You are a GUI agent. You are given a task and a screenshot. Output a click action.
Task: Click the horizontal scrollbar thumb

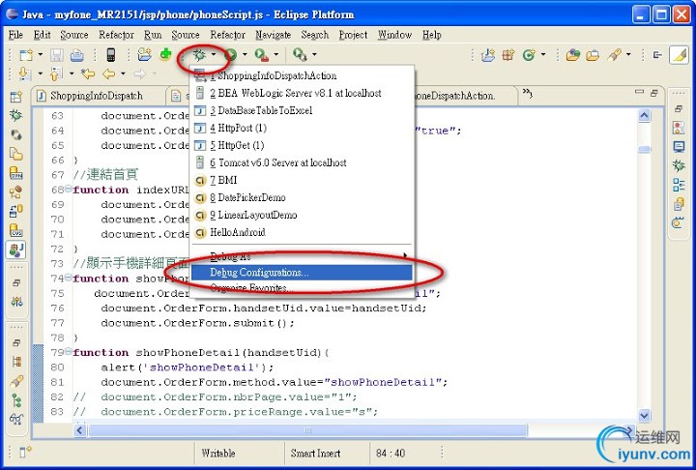tap(307, 430)
